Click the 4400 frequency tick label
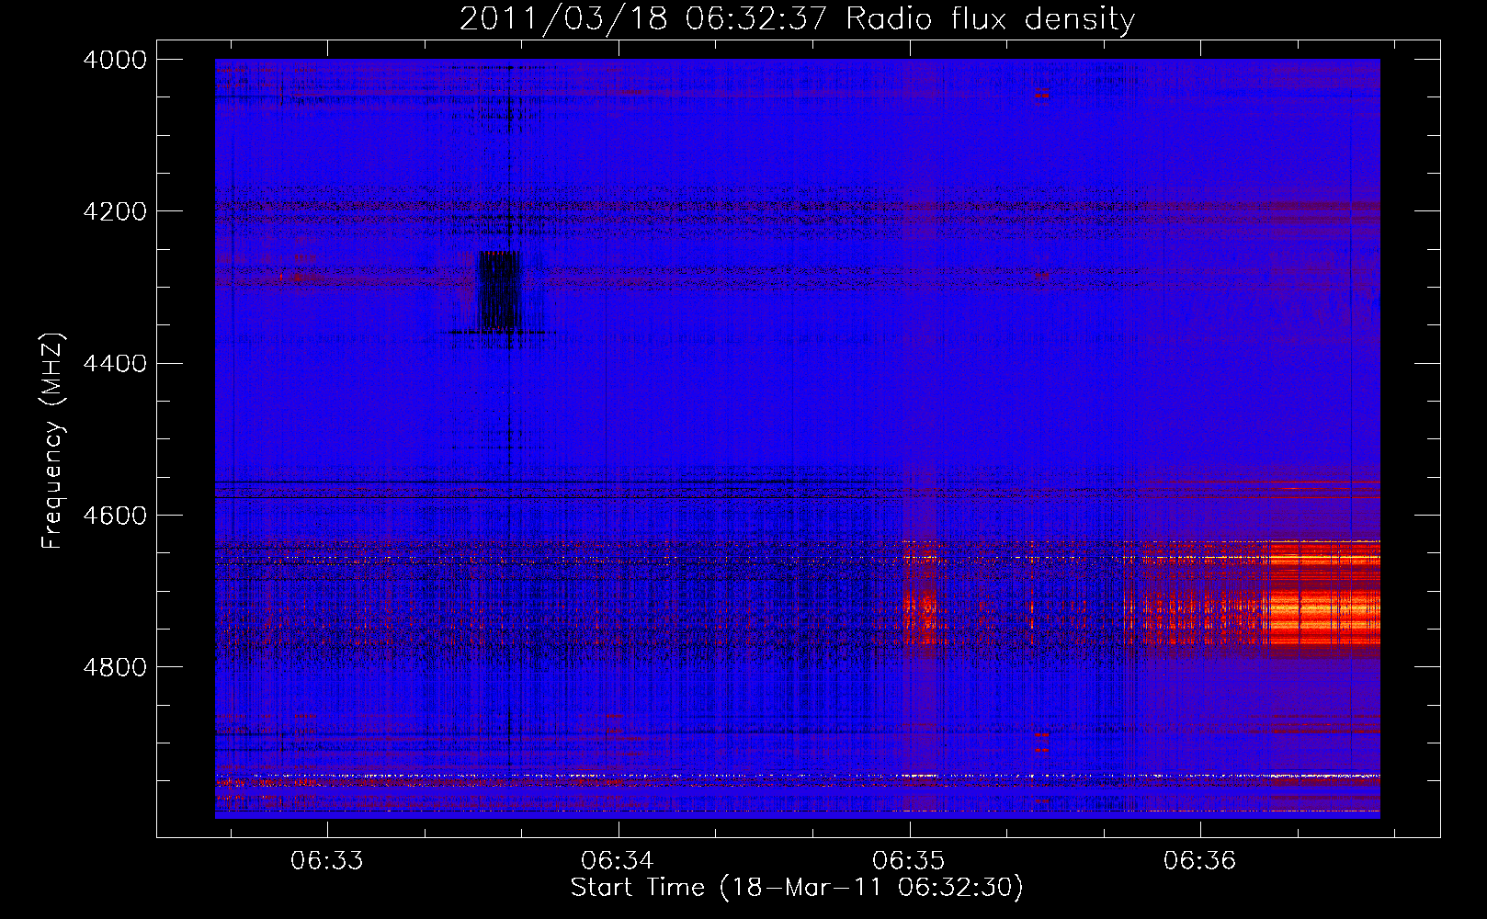 [114, 364]
